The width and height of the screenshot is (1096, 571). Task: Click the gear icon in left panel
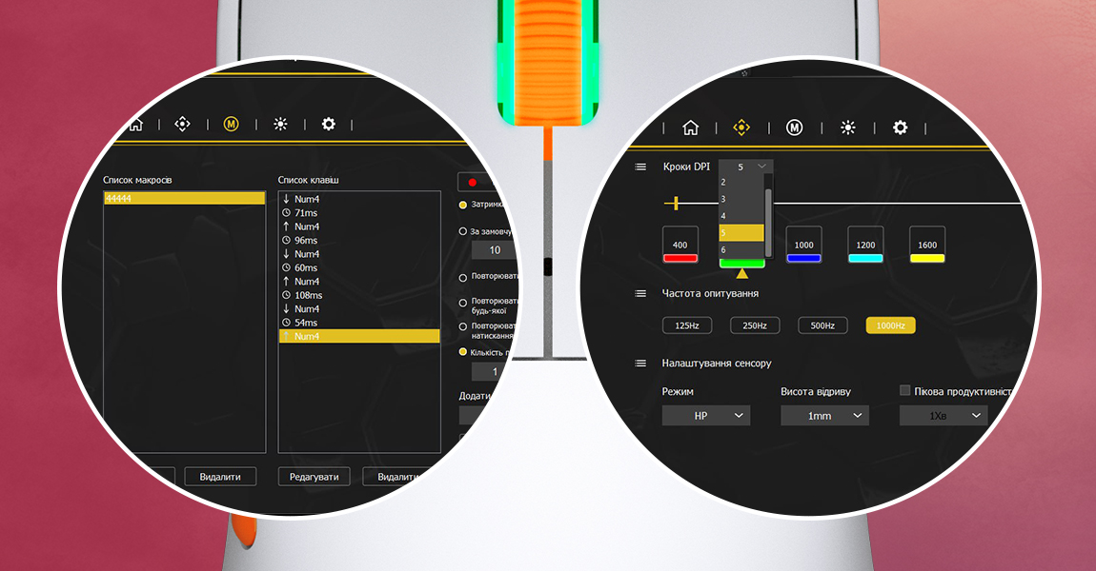coord(329,124)
